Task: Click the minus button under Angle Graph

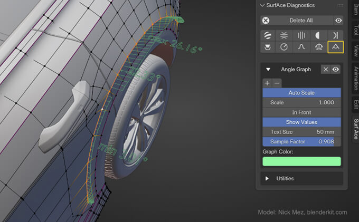Action: pyautogui.click(x=277, y=83)
